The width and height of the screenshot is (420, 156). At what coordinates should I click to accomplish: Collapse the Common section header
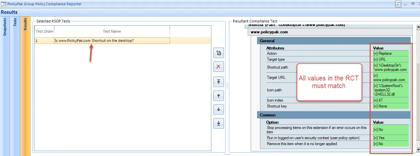click(x=334, y=115)
